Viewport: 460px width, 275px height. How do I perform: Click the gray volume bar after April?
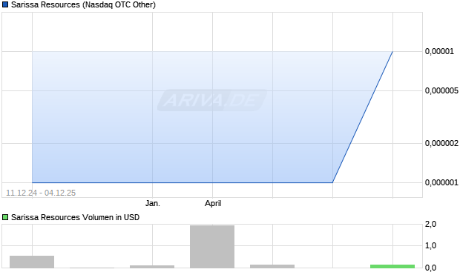coord(272,266)
